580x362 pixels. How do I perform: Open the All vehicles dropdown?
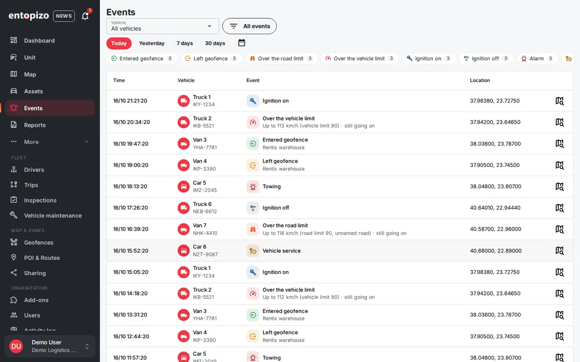(x=162, y=26)
